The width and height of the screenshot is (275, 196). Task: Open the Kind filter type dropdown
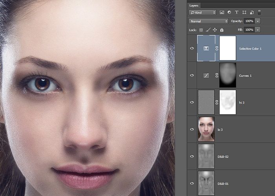pyautogui.click(x=203, y=13)
